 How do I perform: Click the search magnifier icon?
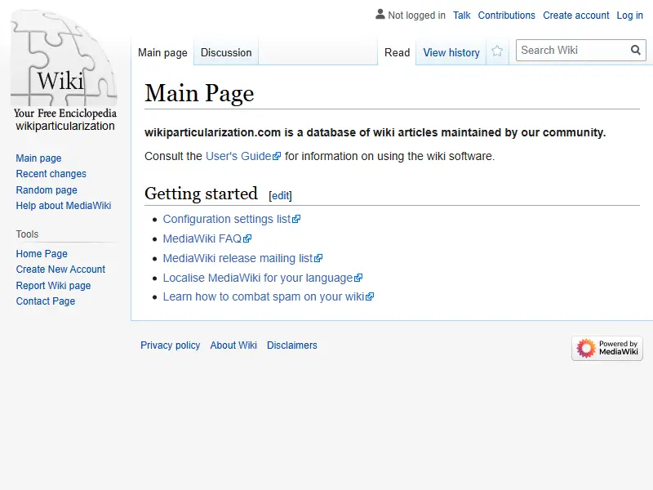coord(636,50)
